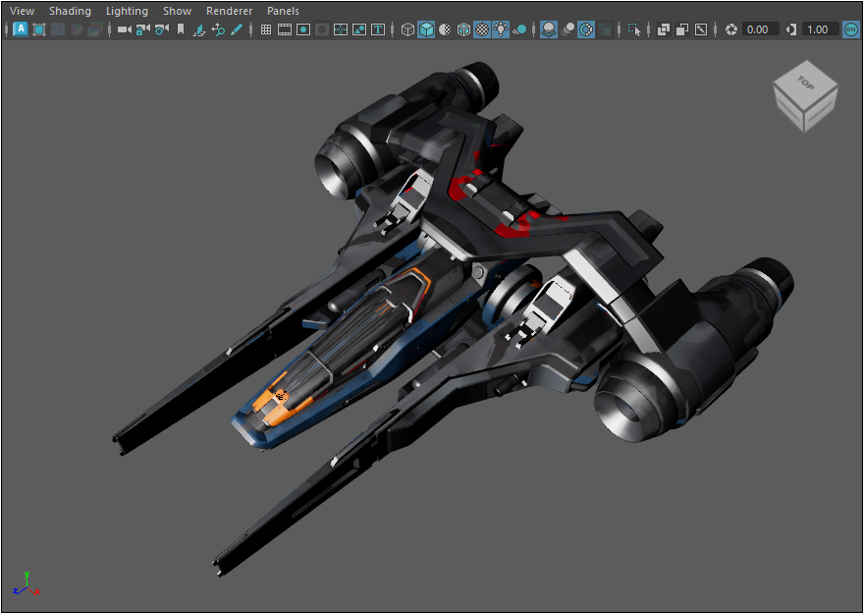This screenshot has width=864, height=614.
Task: Open the Lighting menu
Action: coord(127,11)
